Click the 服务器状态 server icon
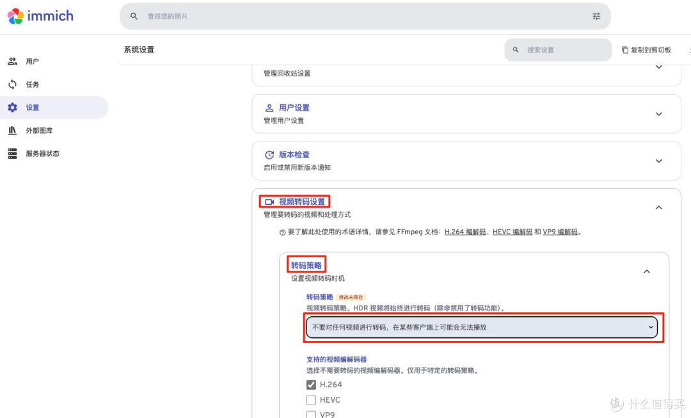 pos(12,154)
